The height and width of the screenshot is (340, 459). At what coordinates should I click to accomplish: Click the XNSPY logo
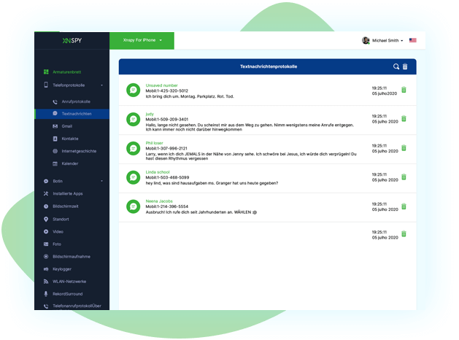72,40
